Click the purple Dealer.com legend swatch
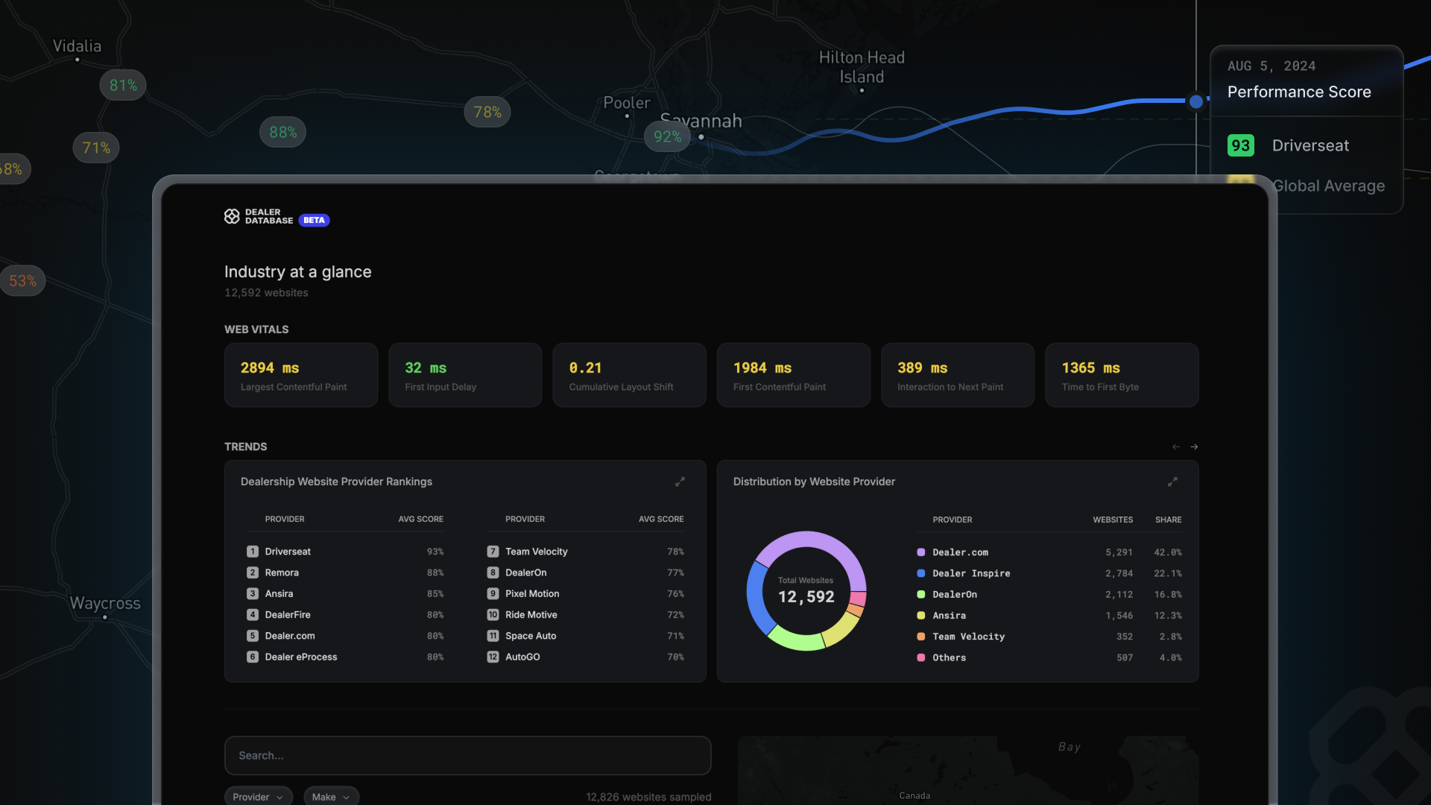 (x=921, y=552)
